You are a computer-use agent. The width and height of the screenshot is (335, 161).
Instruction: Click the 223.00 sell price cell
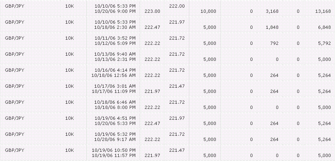[x=152, y=11]
